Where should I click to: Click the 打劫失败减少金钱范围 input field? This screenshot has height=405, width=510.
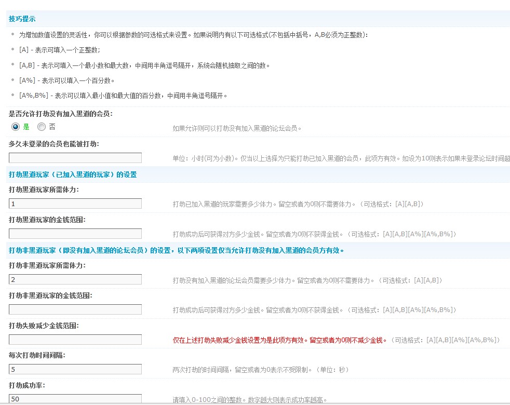pyautogui.click(x=75, y=340)
